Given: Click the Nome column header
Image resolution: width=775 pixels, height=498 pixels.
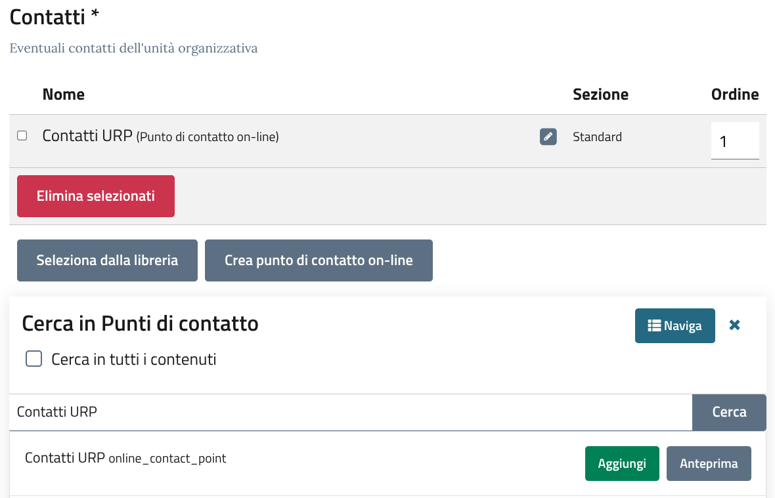Looking at the screenshot, I should (x=64, y=94).
